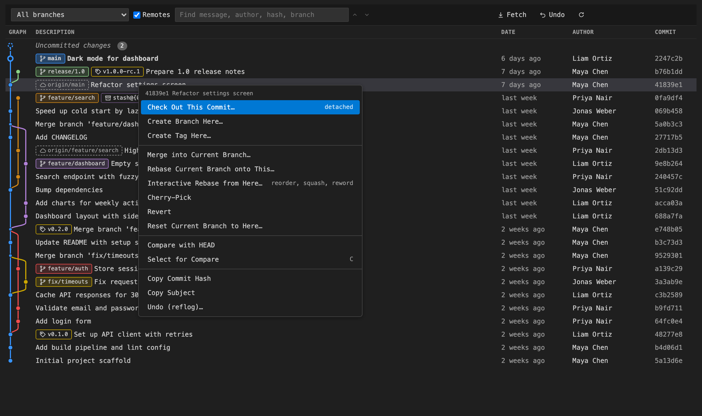Viewport: 702px width, 416px height.
Task: Click commit hash e748b05
Action: tap(668, 230)
